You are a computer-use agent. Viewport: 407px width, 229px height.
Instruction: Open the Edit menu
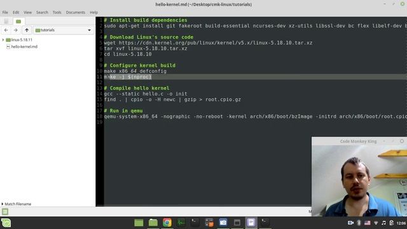click(x=16, y=12)
